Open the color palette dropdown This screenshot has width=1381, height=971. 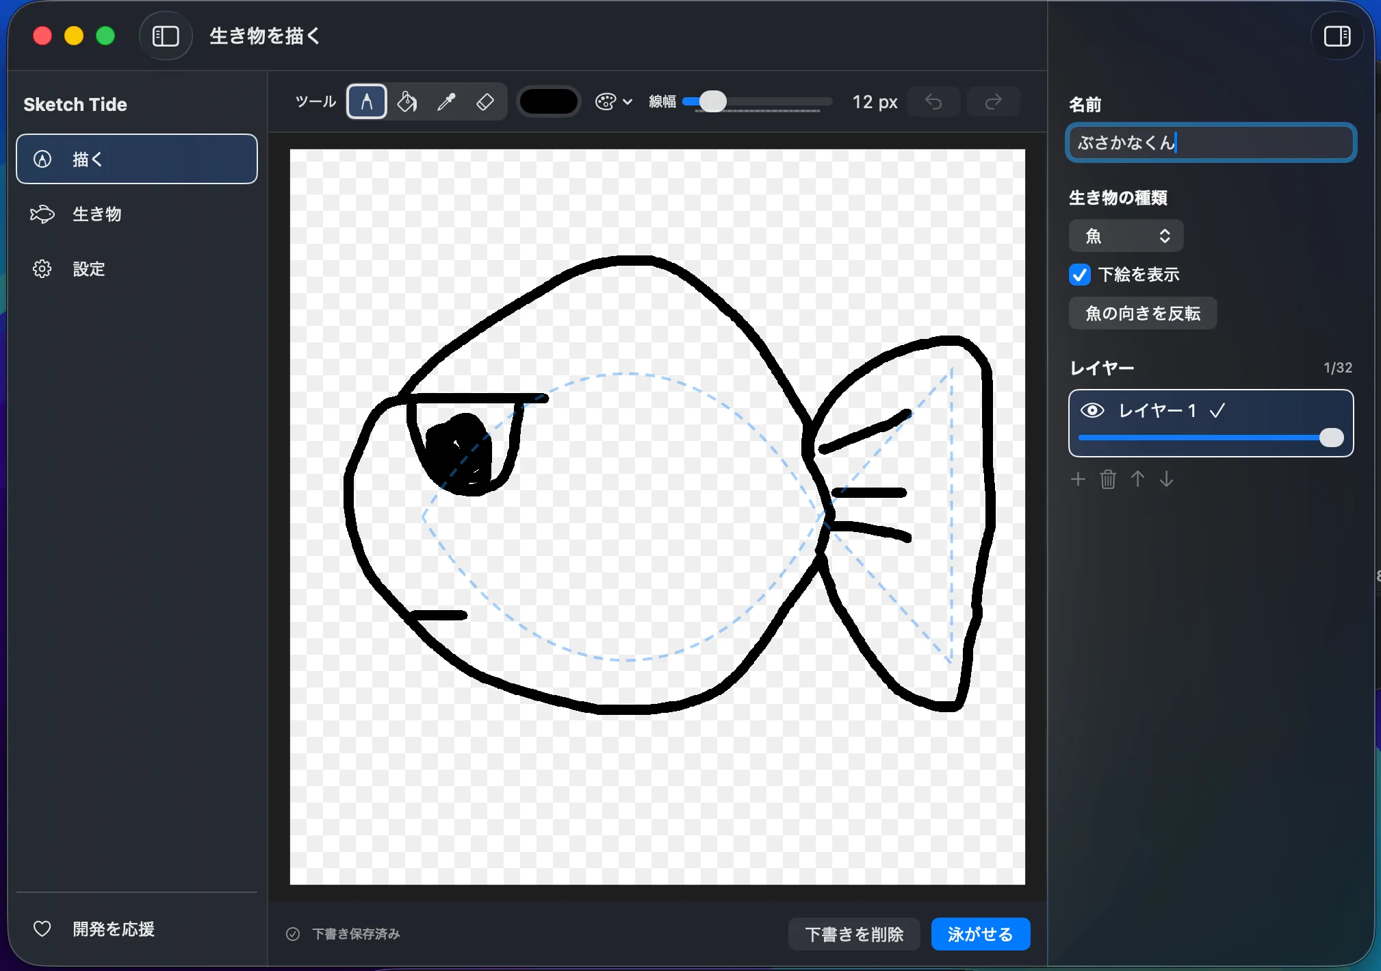click(613, 102)
